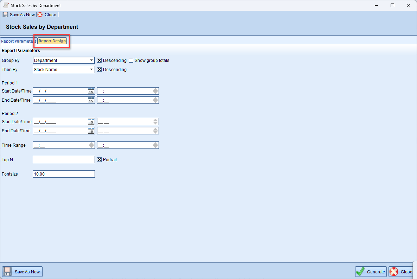Open calendar picker for Period 1 End Date
Image resolution: width=417 pixels, height=279 pixels.
pos(91,100)
